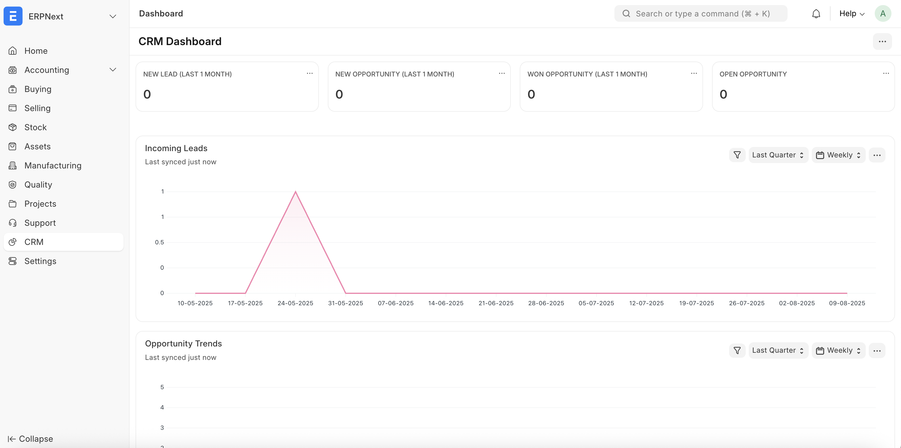The height and width of the screenshot is (448, 901).
Task: Change Weekly interval on Opportunity Trends
Action: (838, 350)
